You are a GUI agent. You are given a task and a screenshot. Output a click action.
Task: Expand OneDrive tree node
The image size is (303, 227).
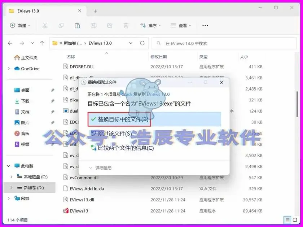9,69
